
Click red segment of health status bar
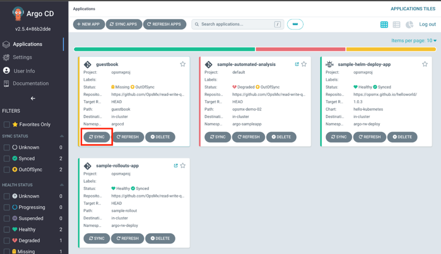coord(301,49)
